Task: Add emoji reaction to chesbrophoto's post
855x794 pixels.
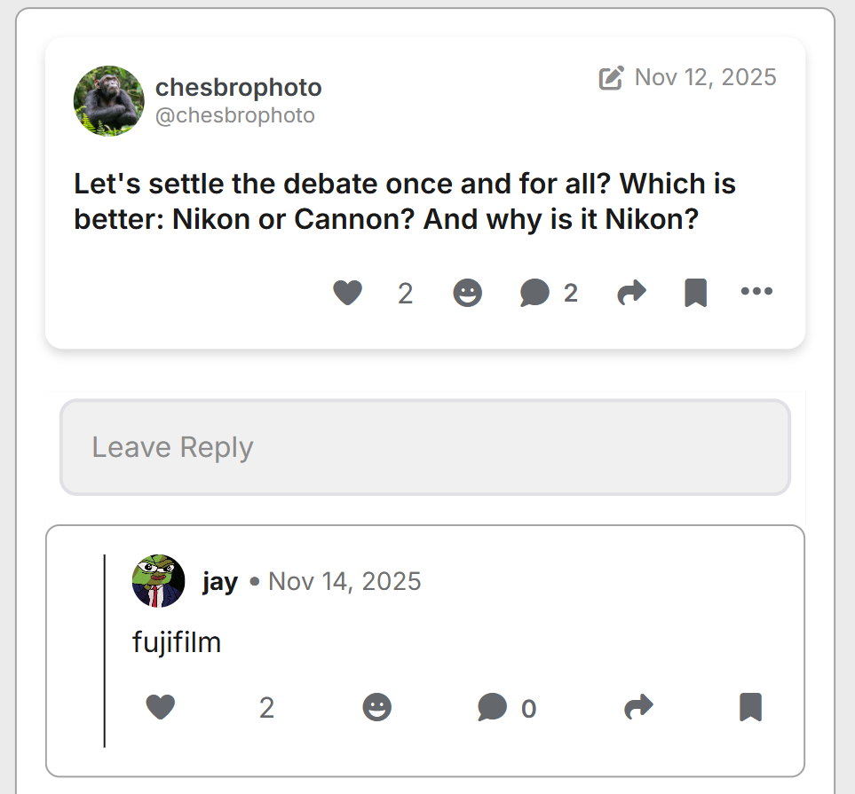Action: pos(467,293)
